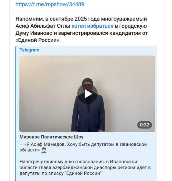Click the 0:32 video duration badge
Screen dimensions: 172x181
[x=145, y=125]
